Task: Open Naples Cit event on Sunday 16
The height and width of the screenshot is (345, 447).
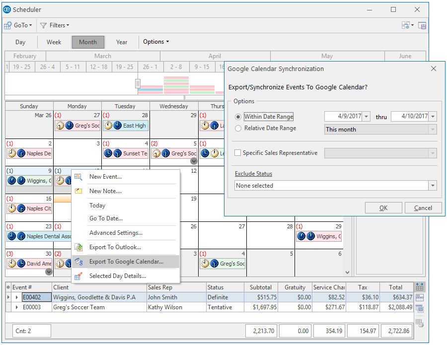Action: (29, 208)
